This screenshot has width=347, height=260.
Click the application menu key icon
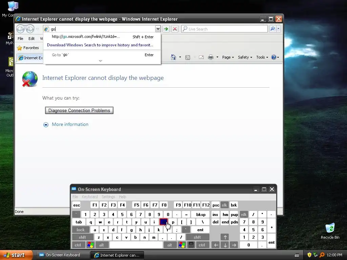tap(191, 245)
